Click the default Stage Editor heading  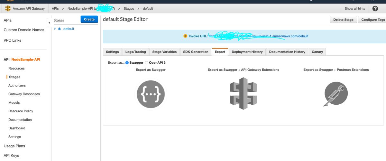click(125, 19)
